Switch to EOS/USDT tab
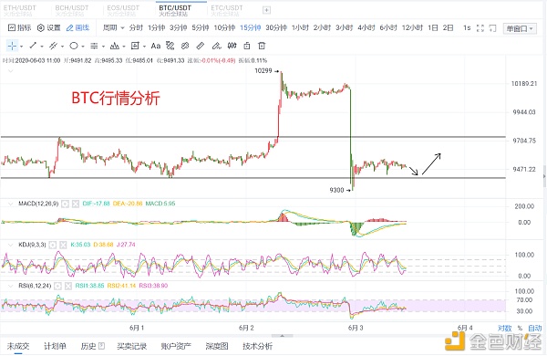This screenshot has height=356, width=547. [x=123, y=10]
